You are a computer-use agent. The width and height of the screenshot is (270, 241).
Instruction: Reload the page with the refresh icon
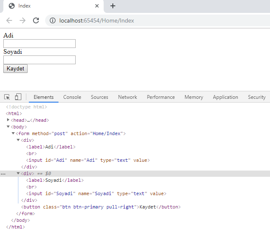[36, 20]
